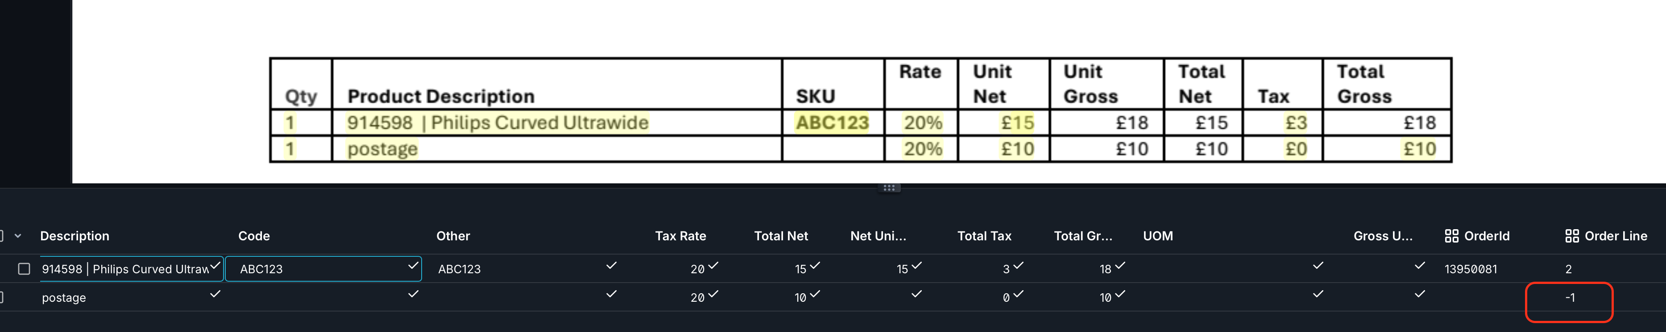Click the checkmark next to Total Tax 3
The image size is (1666, 332).
(x=1019, y=266)
